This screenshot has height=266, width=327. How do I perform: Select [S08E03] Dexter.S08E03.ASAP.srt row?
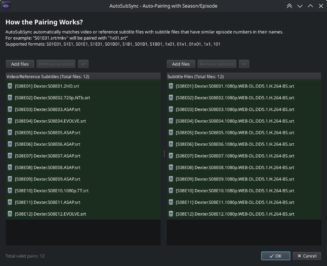(83, 109)
